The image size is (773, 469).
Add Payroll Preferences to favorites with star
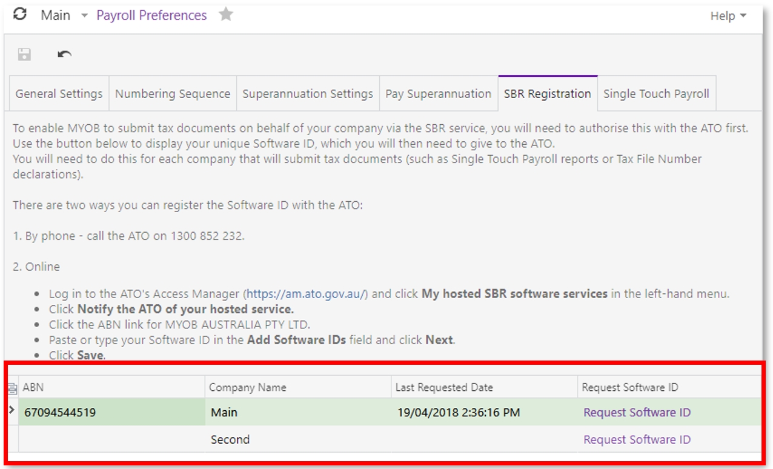click(x=226, y=15)
